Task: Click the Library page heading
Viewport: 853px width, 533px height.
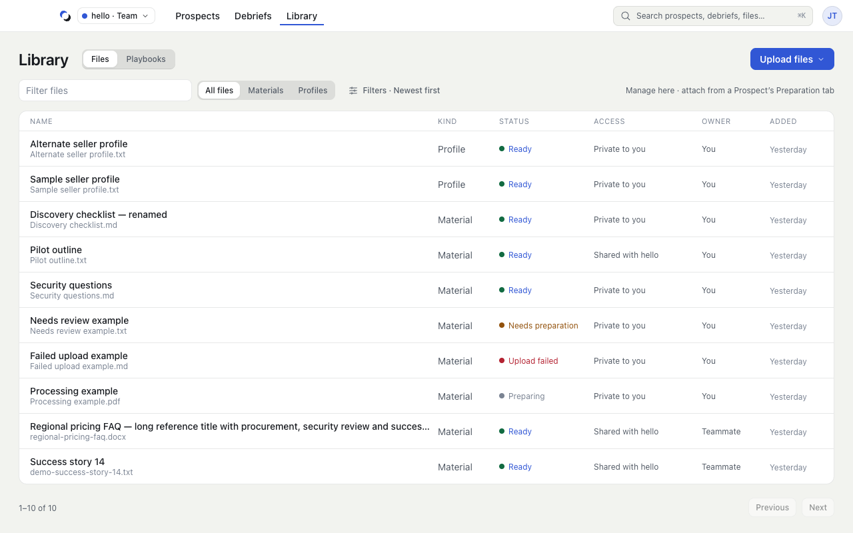Action: tap(43, 59)
